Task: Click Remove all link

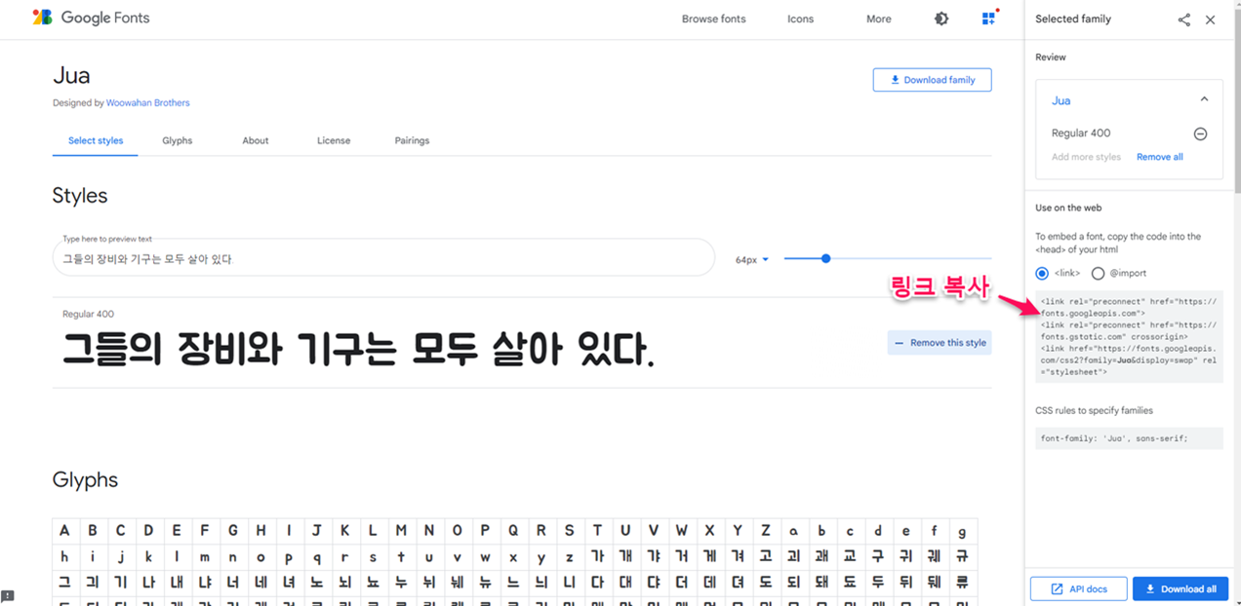Action: pos(1160,157)
